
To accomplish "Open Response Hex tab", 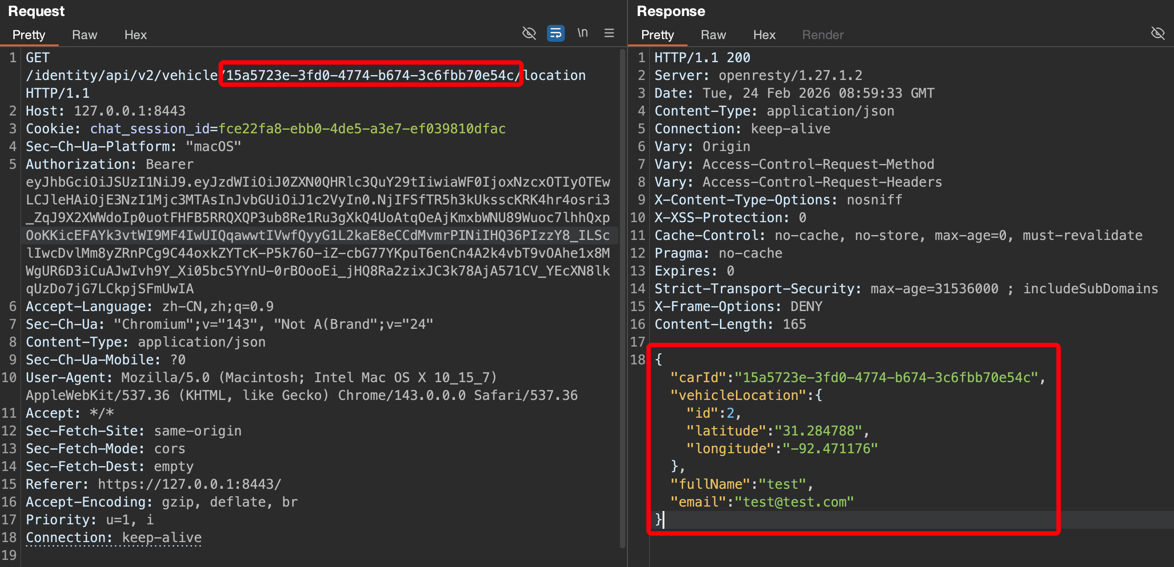I will point(764,35).
